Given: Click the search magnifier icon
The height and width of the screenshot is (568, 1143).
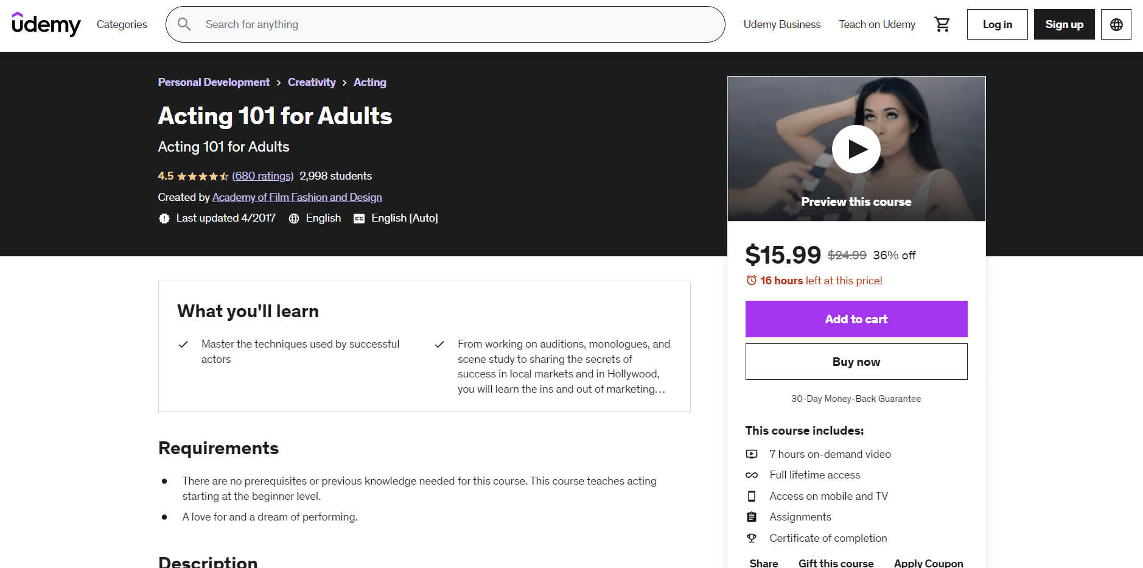Looking at the screenshot, I should click(184, 24).
